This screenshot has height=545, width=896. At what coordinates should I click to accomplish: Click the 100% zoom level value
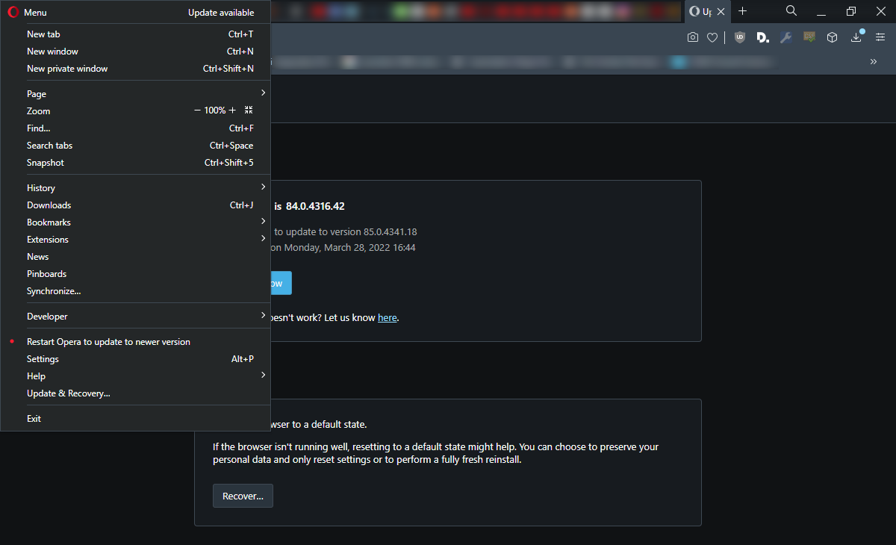pos(215,110)
